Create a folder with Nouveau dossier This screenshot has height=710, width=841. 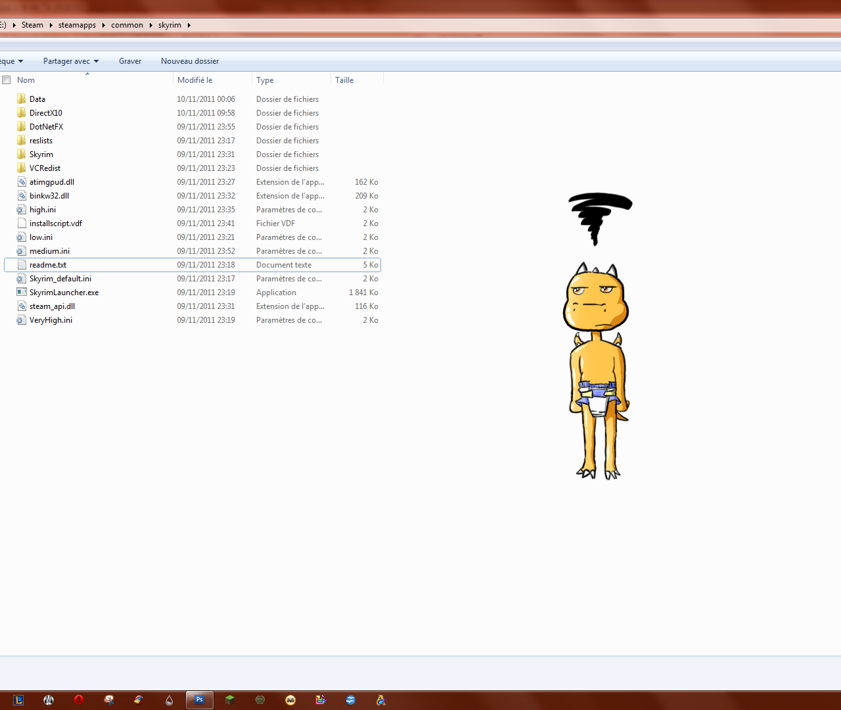190,61
